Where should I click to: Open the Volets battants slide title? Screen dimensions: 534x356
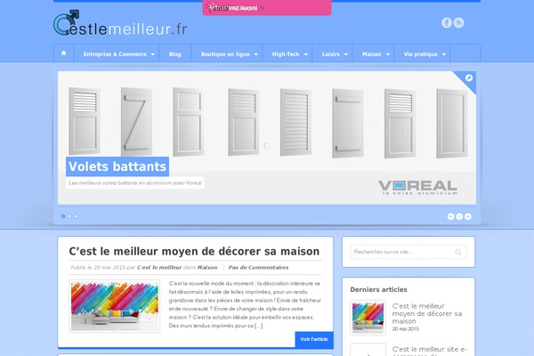pyautogui.click(x=117, y=166)
